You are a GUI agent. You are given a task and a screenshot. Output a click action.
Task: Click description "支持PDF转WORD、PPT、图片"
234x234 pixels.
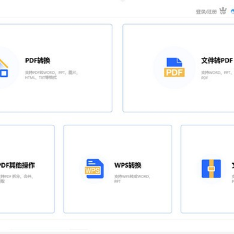(51, 73)
